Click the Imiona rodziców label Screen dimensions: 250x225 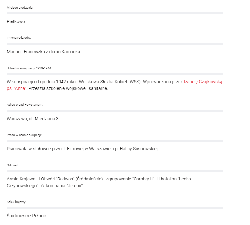pyautogui.click(x=19, y=38)
